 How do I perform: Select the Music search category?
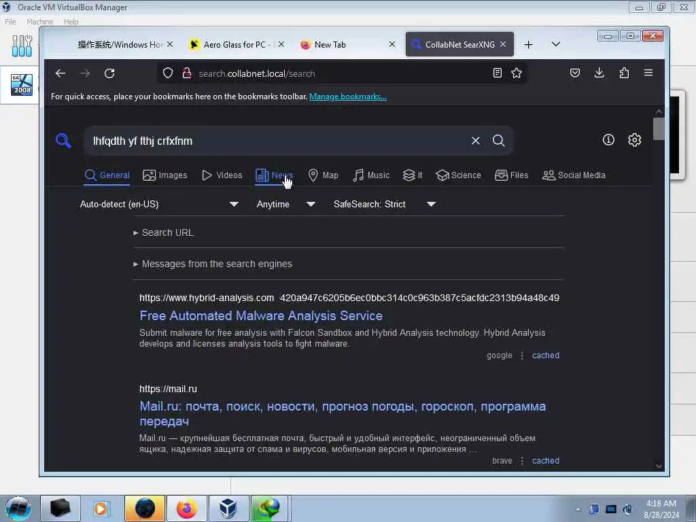(371, 175)
